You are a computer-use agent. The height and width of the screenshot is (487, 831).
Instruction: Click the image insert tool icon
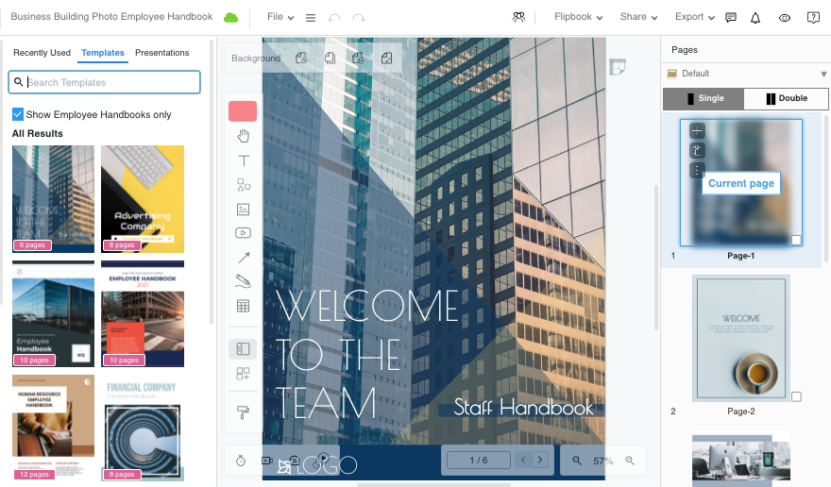pos(244,210)
